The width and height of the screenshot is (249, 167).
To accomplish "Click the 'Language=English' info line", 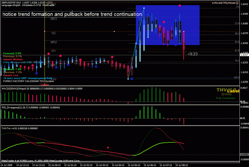I will tap(11, 5).
